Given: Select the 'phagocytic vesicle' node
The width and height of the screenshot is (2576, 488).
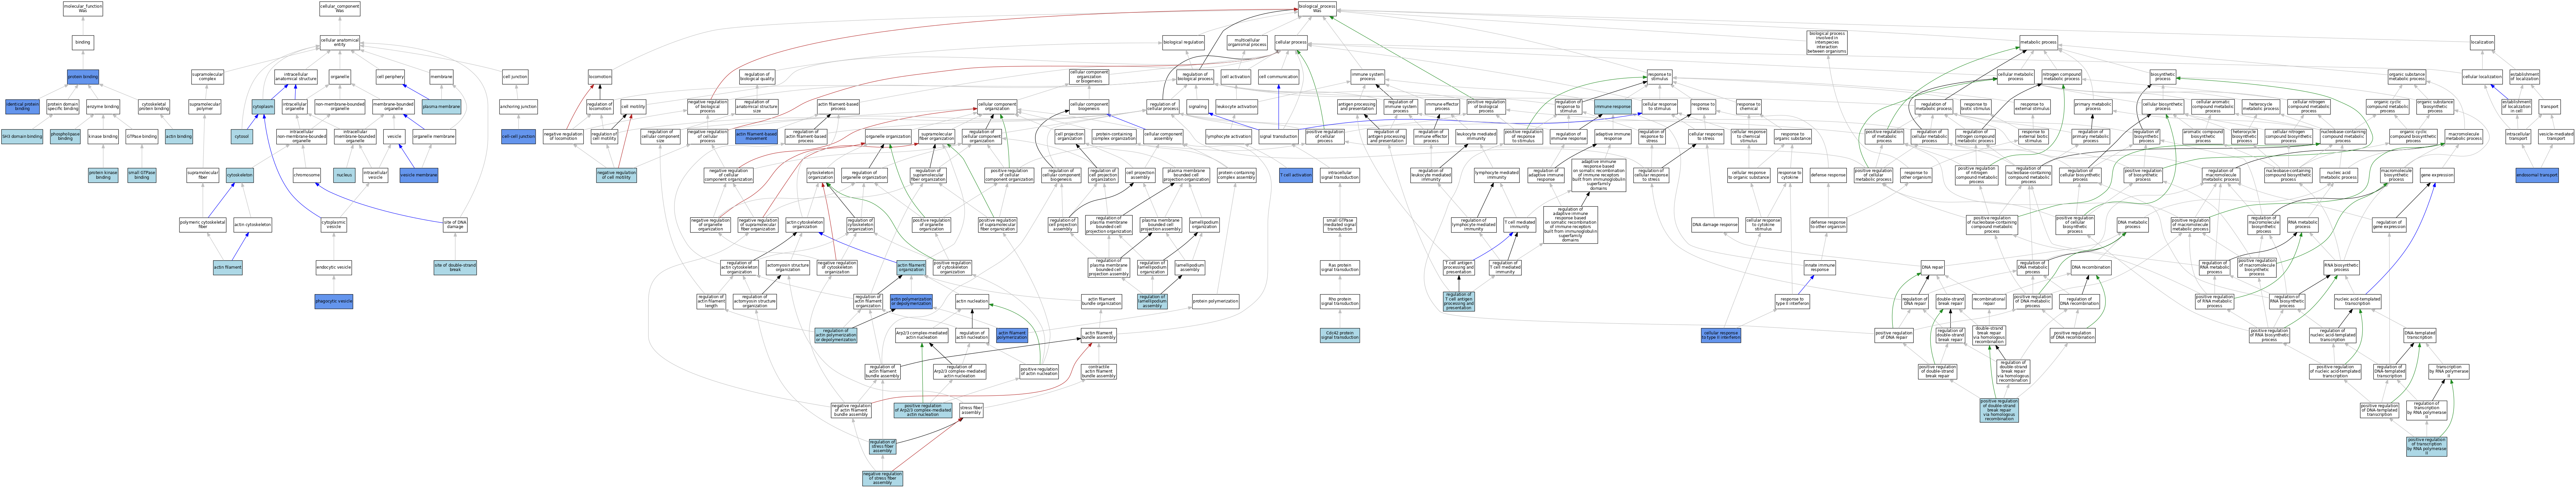Looking at the screenshot, I should (334, 301).
